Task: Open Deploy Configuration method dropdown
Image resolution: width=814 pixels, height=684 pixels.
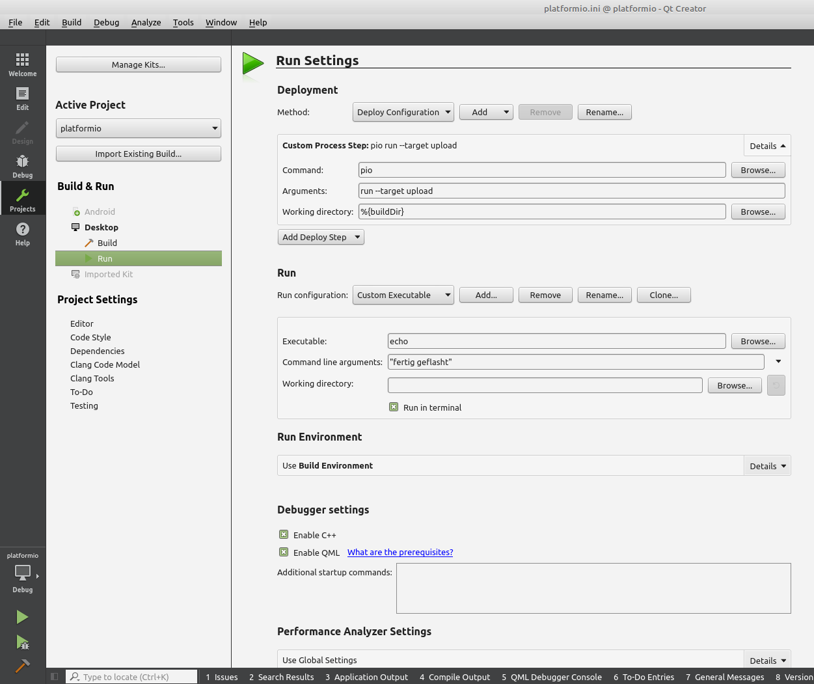Action: click(403, 112)
